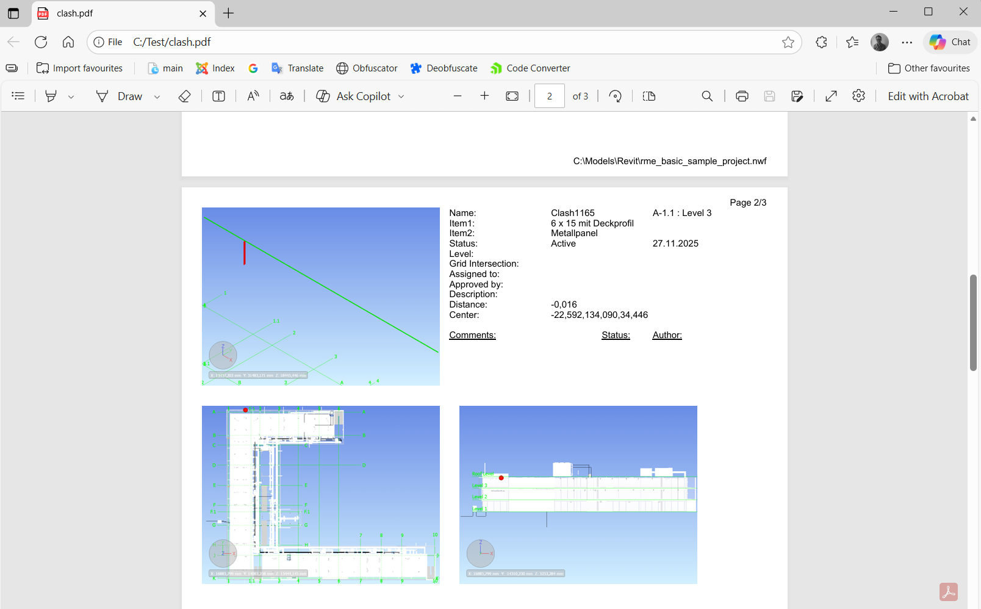Click the Fit to page icon
Screen dimensions: 981x609
[512, 96]
